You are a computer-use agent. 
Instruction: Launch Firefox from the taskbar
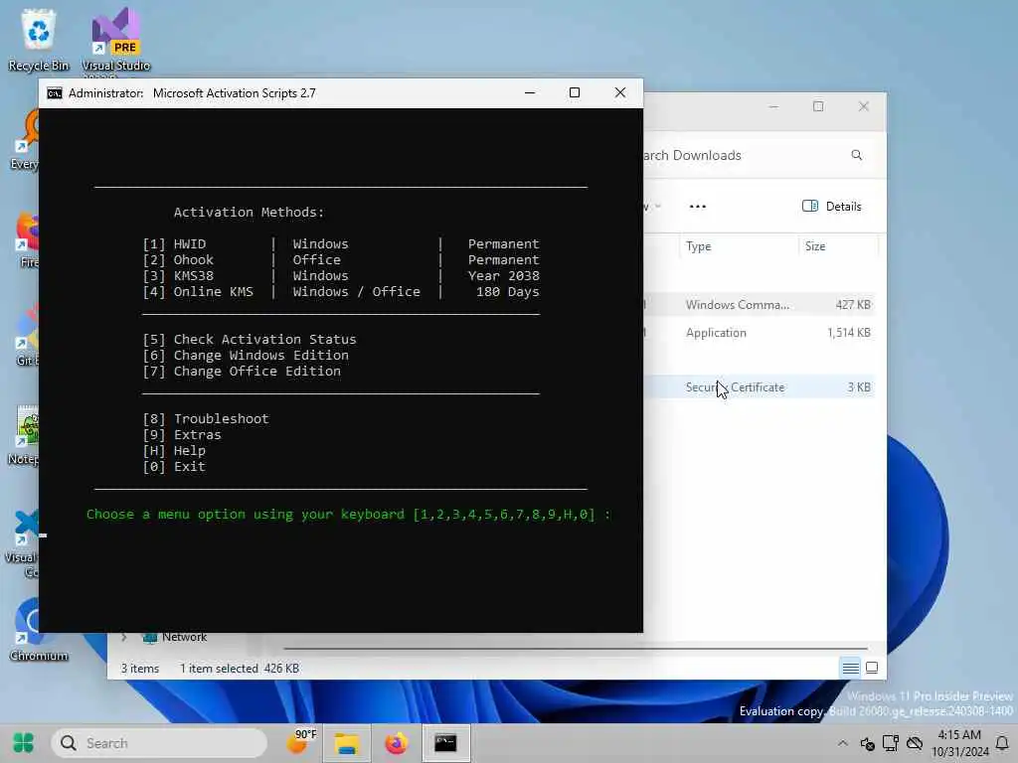pos(396,743)
